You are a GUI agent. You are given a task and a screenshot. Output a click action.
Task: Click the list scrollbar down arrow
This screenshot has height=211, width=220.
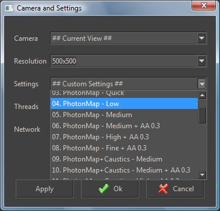202,175
